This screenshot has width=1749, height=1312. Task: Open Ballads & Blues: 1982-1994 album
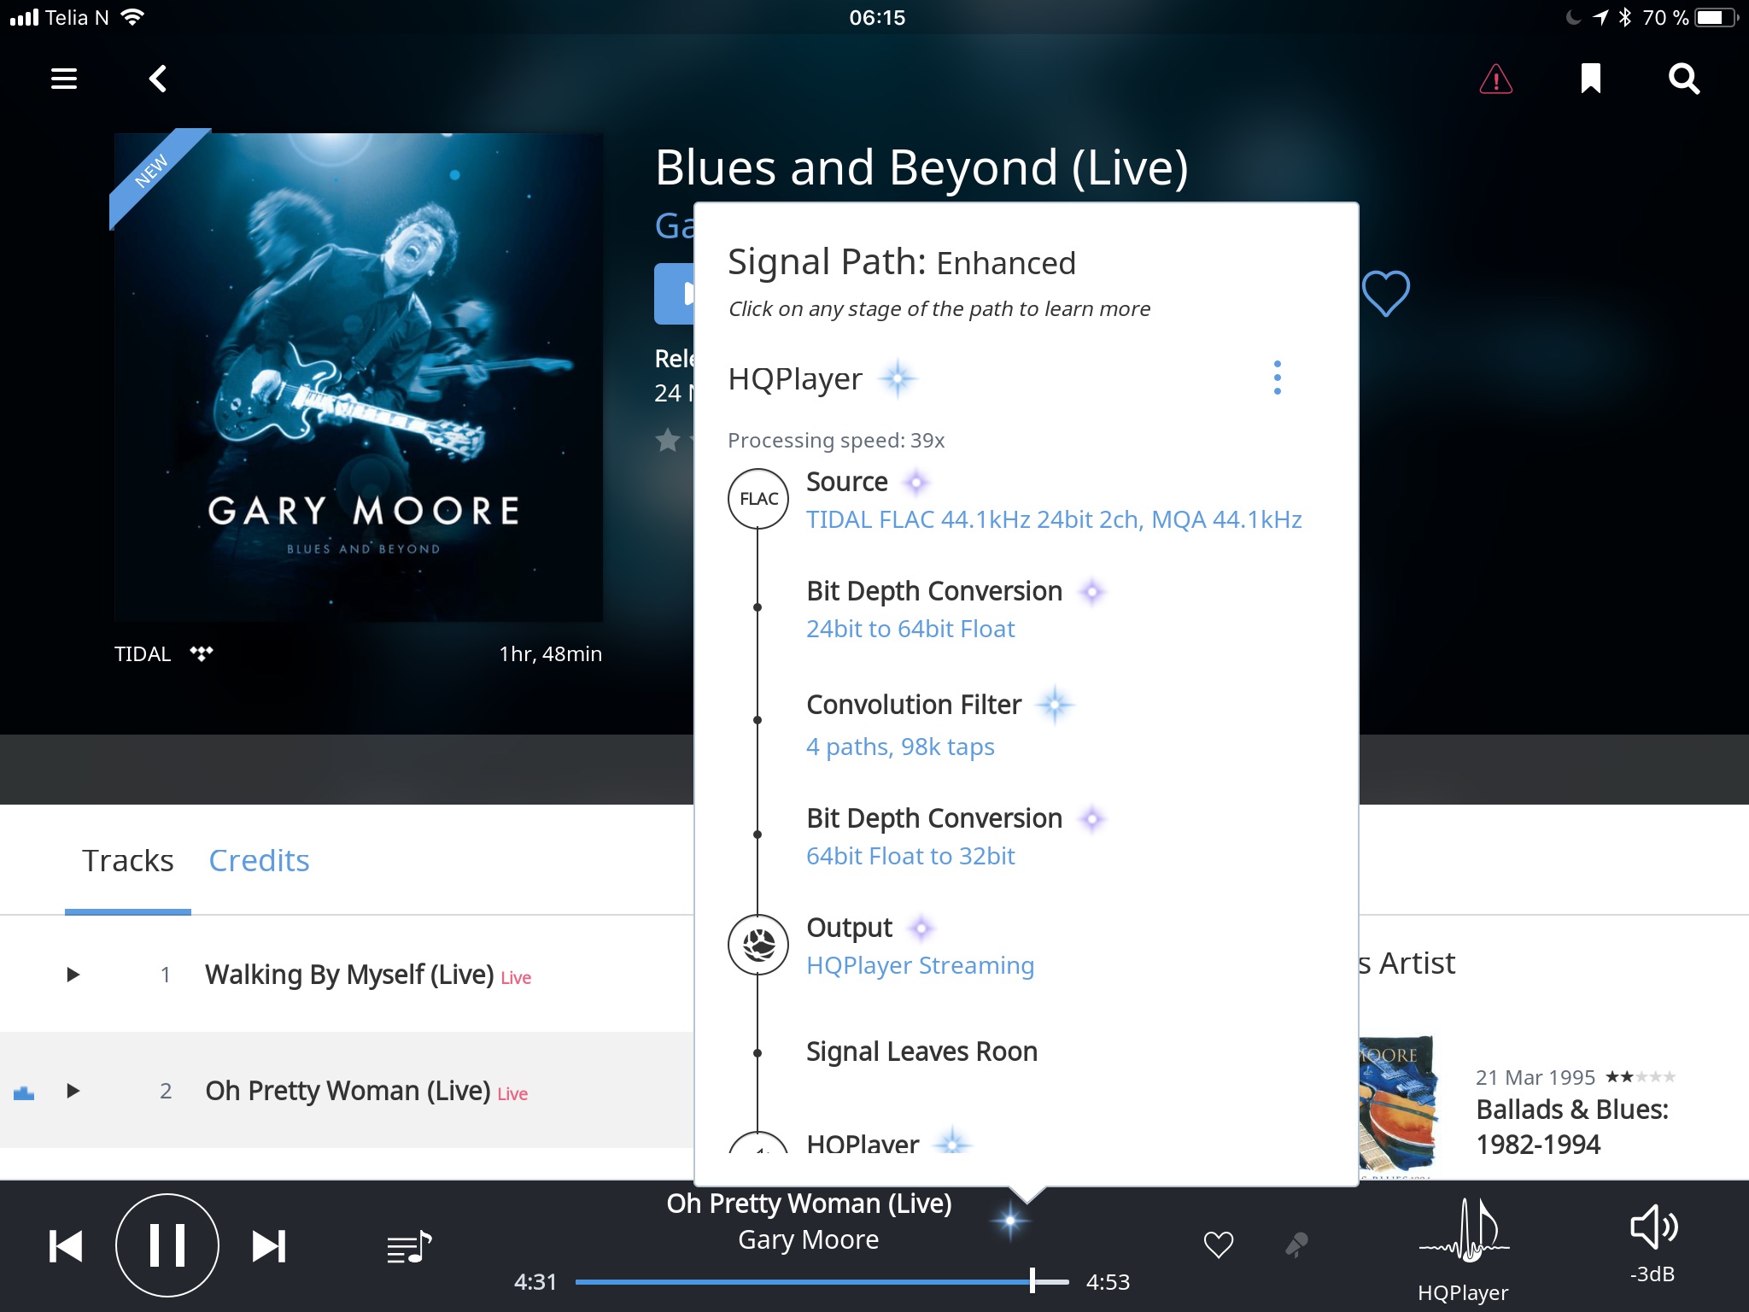tap(1571, 1127)
